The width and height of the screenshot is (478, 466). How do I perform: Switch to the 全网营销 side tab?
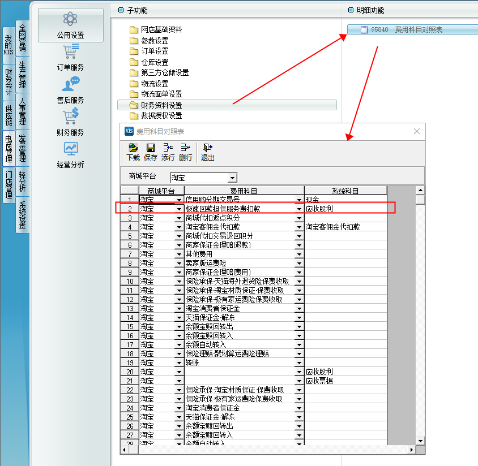point(22,38)
